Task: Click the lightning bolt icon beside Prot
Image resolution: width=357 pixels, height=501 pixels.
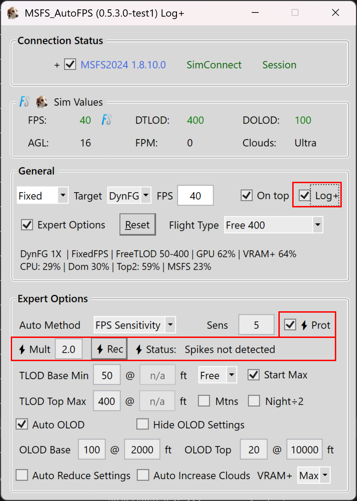Action: [x=304, y=325]
